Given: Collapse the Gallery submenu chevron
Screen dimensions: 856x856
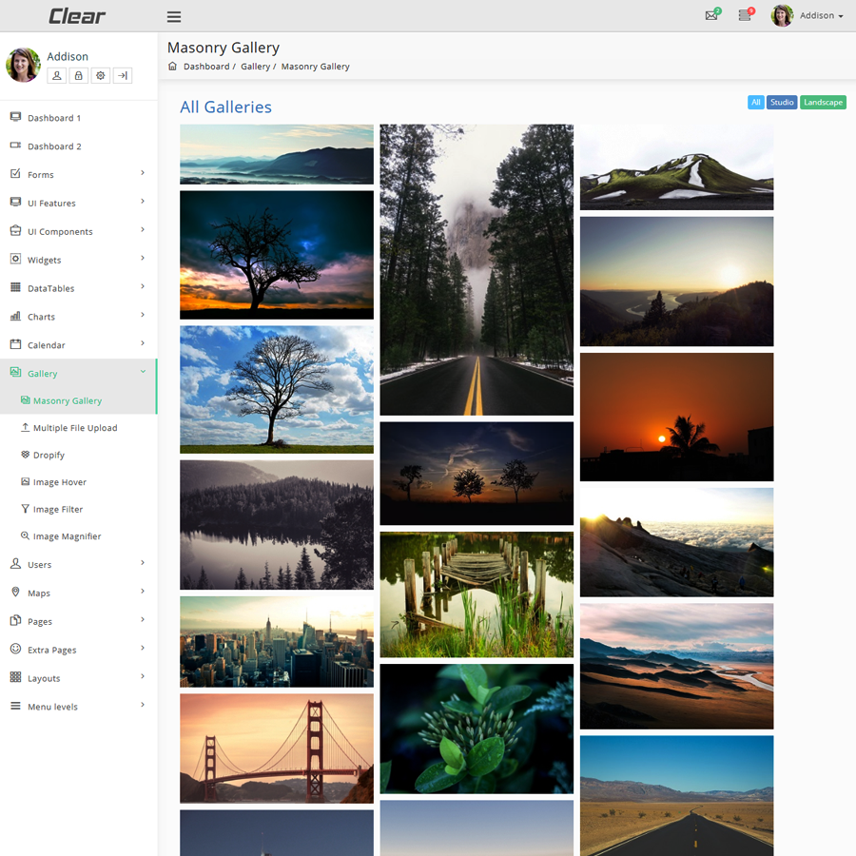Looking at the screenshot, I should [143, 372].
